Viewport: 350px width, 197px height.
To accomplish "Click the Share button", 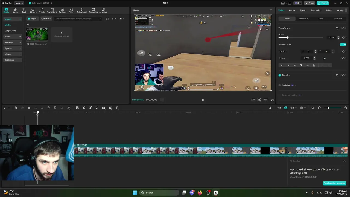I will pyautogui.click(x=310, y=3).
